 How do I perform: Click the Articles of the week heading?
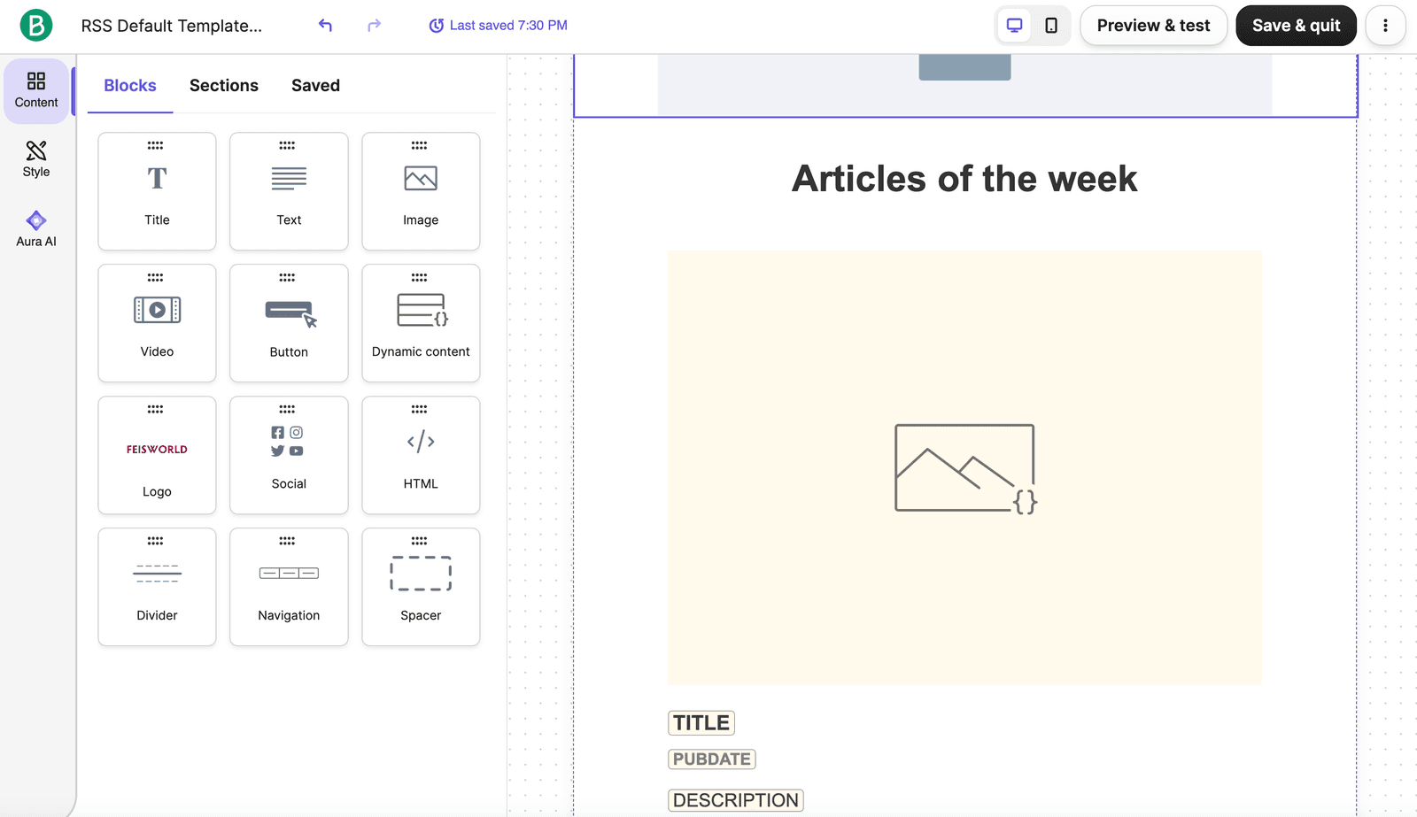[964, 179]
